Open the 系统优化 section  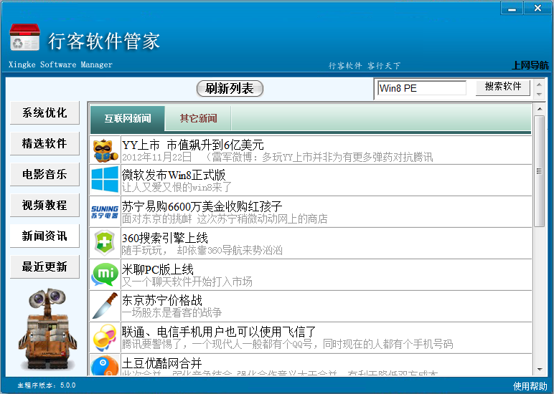(x=44, y=113)
